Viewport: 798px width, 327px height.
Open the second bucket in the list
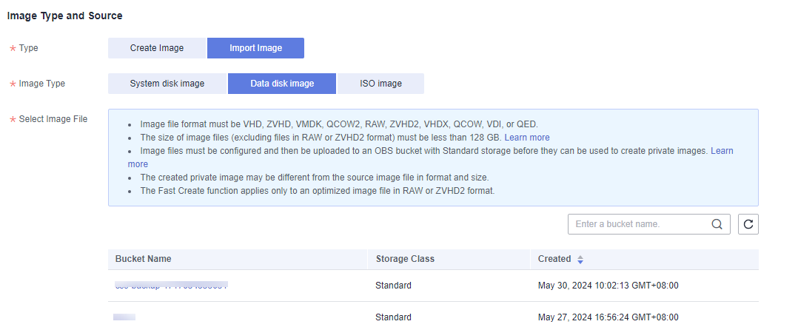(124, 317)
